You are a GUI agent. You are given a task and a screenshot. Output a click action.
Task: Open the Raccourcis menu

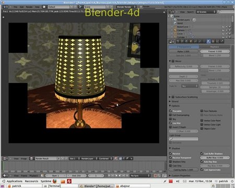(31, 181)
